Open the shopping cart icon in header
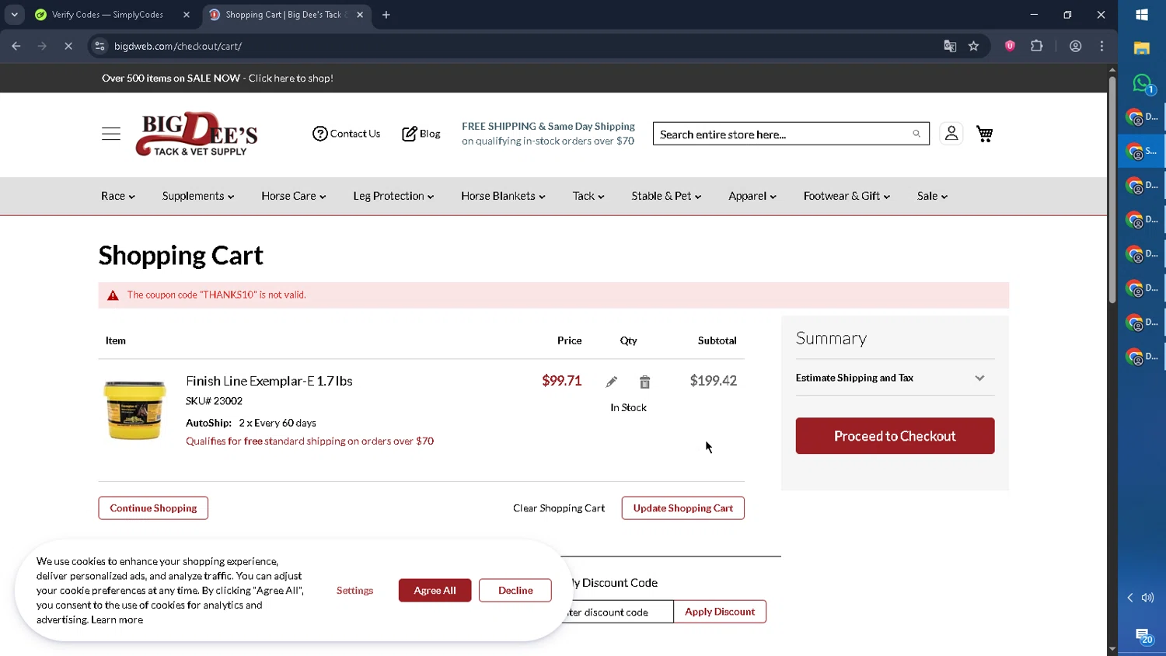The height and width of the screenshot is (656, 1166). click(985, 134)
